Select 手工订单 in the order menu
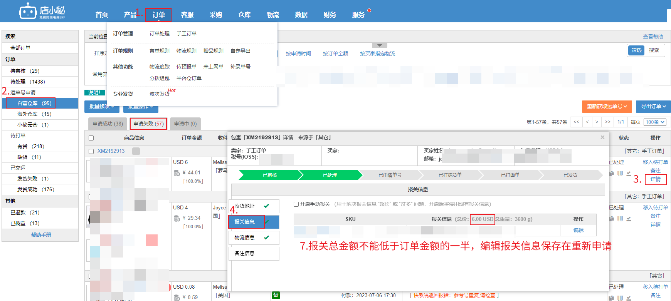This screenshot has width=671, height=301. [x=187, y=34]
